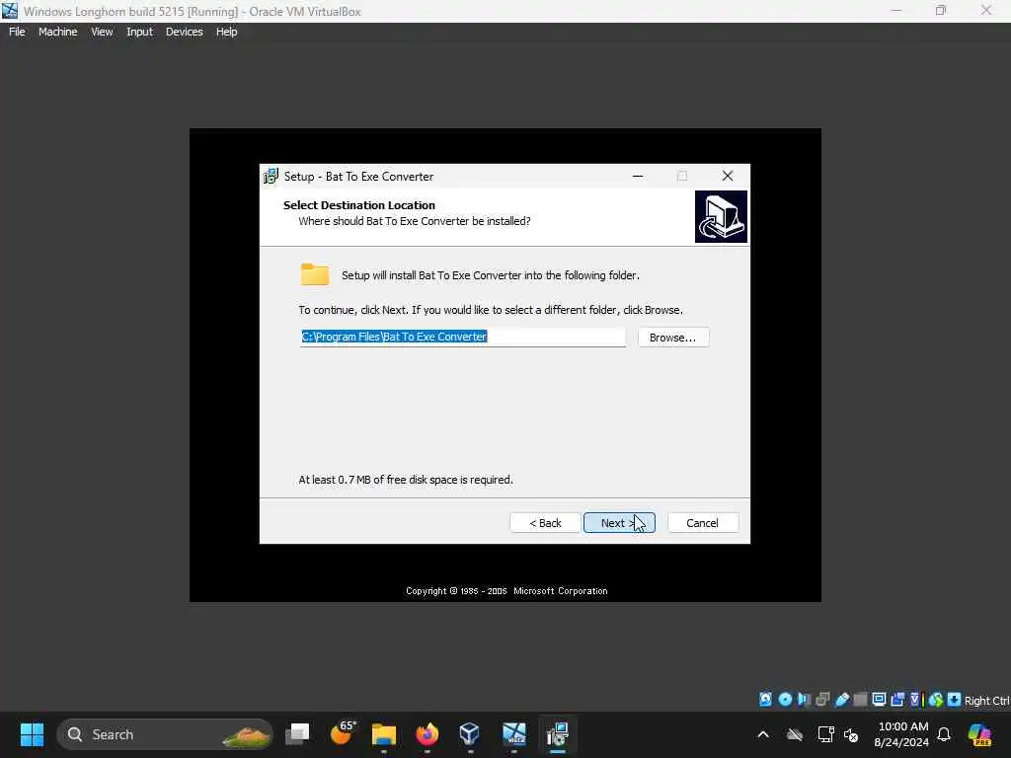Click the setup installer taskbar icon

(x=558, y=734)
